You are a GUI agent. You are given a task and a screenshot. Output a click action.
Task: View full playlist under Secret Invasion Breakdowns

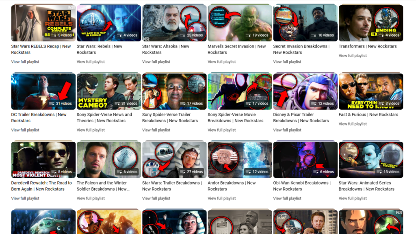tap(287, 62)
